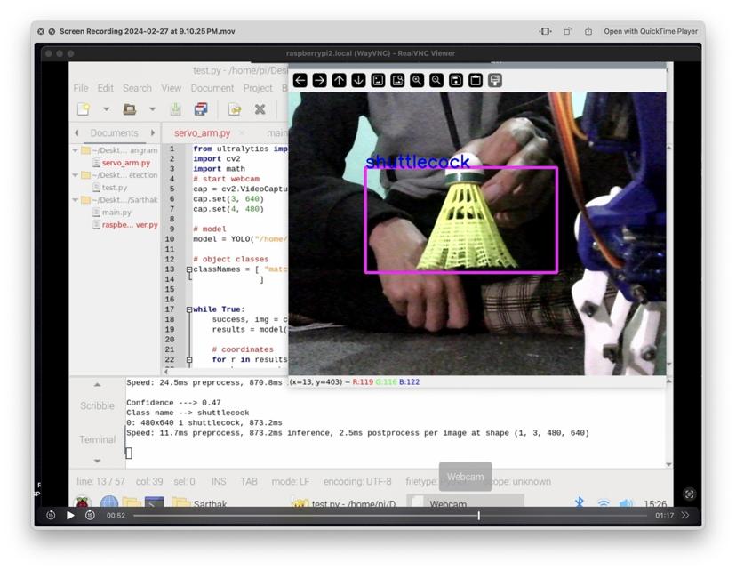Open the new file dropdown arrow in Geany
Image resolution: width=736 pixels, height=570 pixels.
click(107, 108)
